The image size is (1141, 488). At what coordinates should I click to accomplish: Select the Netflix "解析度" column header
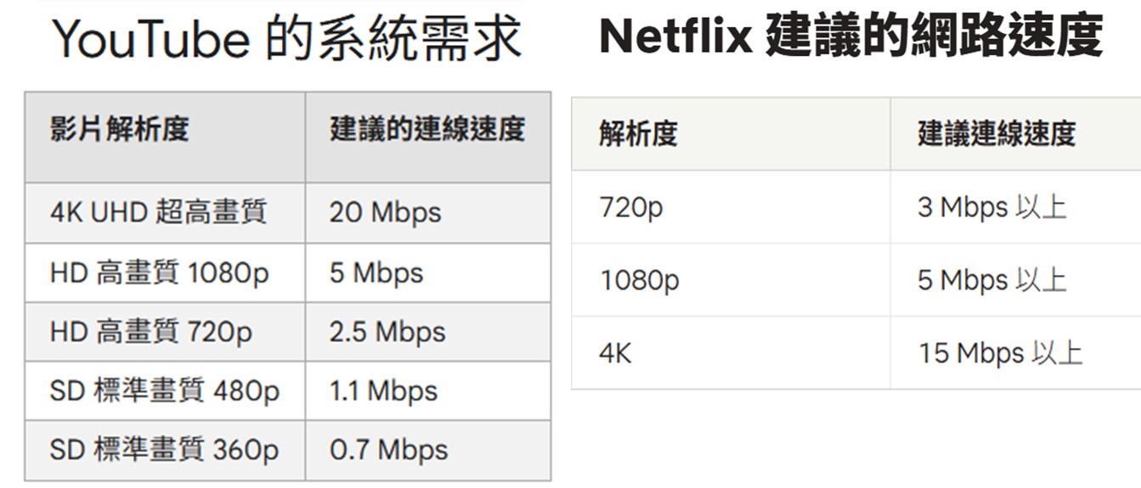pos(638,134)
